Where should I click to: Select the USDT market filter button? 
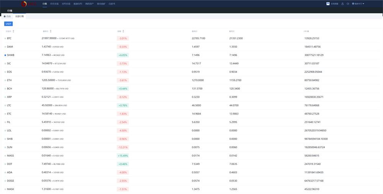(x=8, y=24)
